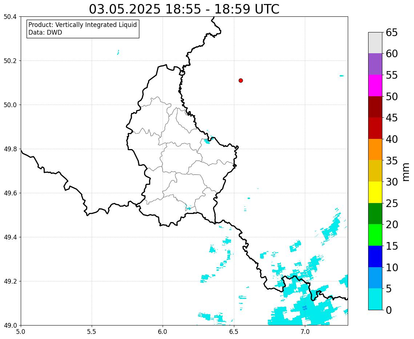Pick the yellow 25-30 colorbar segment

pyautogui.click(x=375, y=192)
